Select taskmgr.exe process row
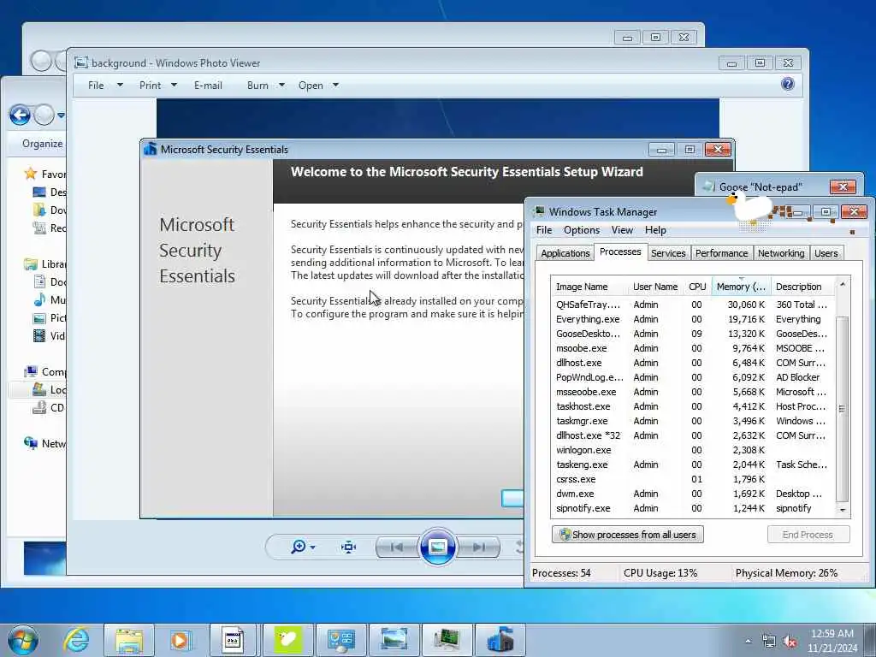This screenshot has height=657, width=876. 693,421
